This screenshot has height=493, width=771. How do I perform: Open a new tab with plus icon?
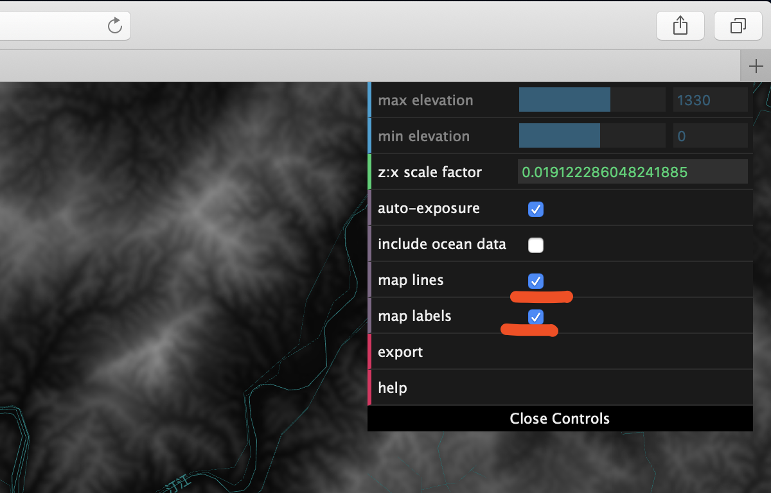pos(756,65)
